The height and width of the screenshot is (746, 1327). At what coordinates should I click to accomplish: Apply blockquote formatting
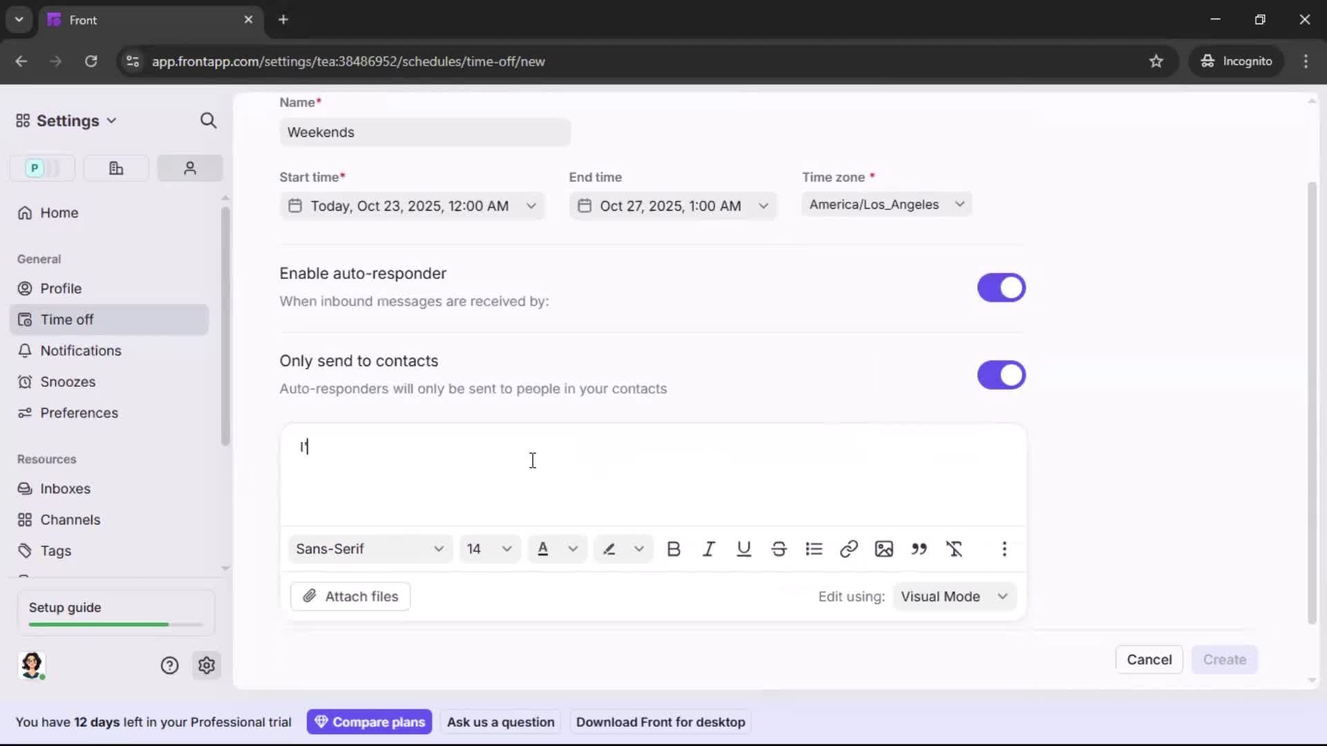919,548
